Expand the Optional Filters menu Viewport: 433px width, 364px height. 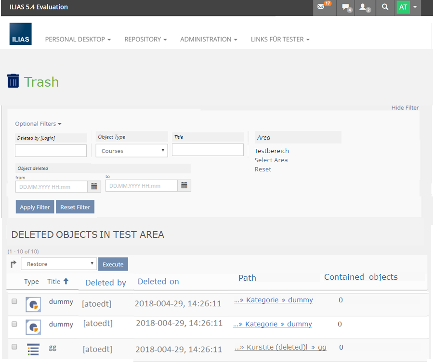coord(38,124)
